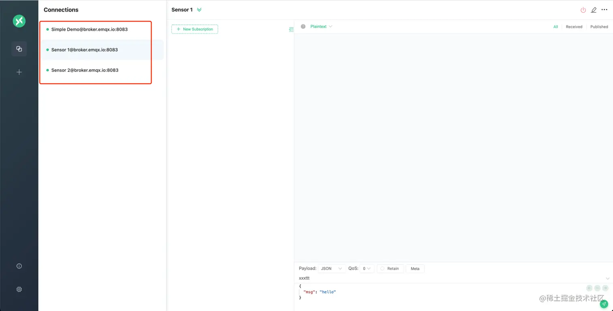Expand the topic history chevron
Image resolution: width=613 pixels, height=311 pixels.
tap(607, 278)
